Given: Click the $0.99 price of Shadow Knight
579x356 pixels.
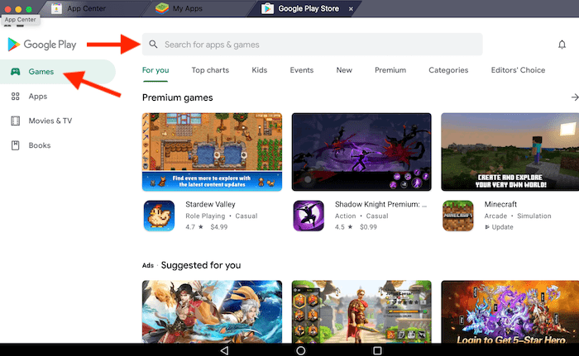Looking at the screenshot, I should click(x=368, y=227).
